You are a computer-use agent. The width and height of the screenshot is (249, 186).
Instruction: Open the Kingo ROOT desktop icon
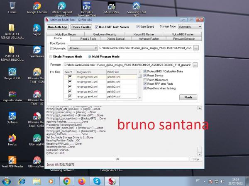pyautogui.click(x=12, y=74)
